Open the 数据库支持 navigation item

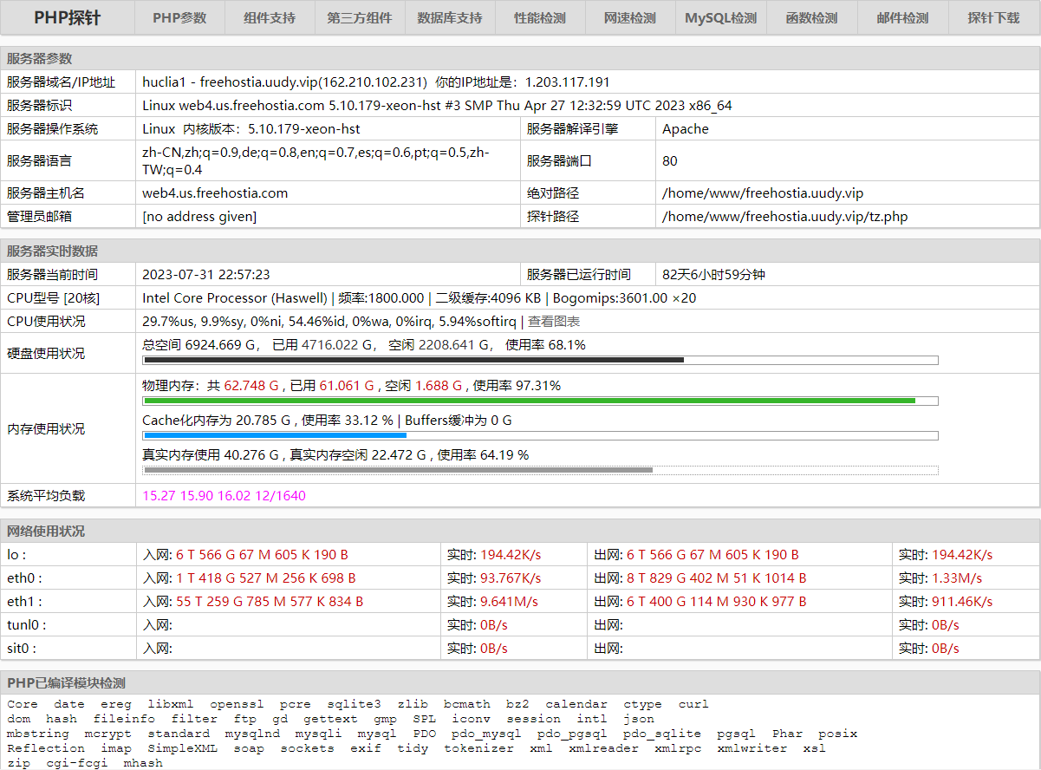click(x=450, y=17)
